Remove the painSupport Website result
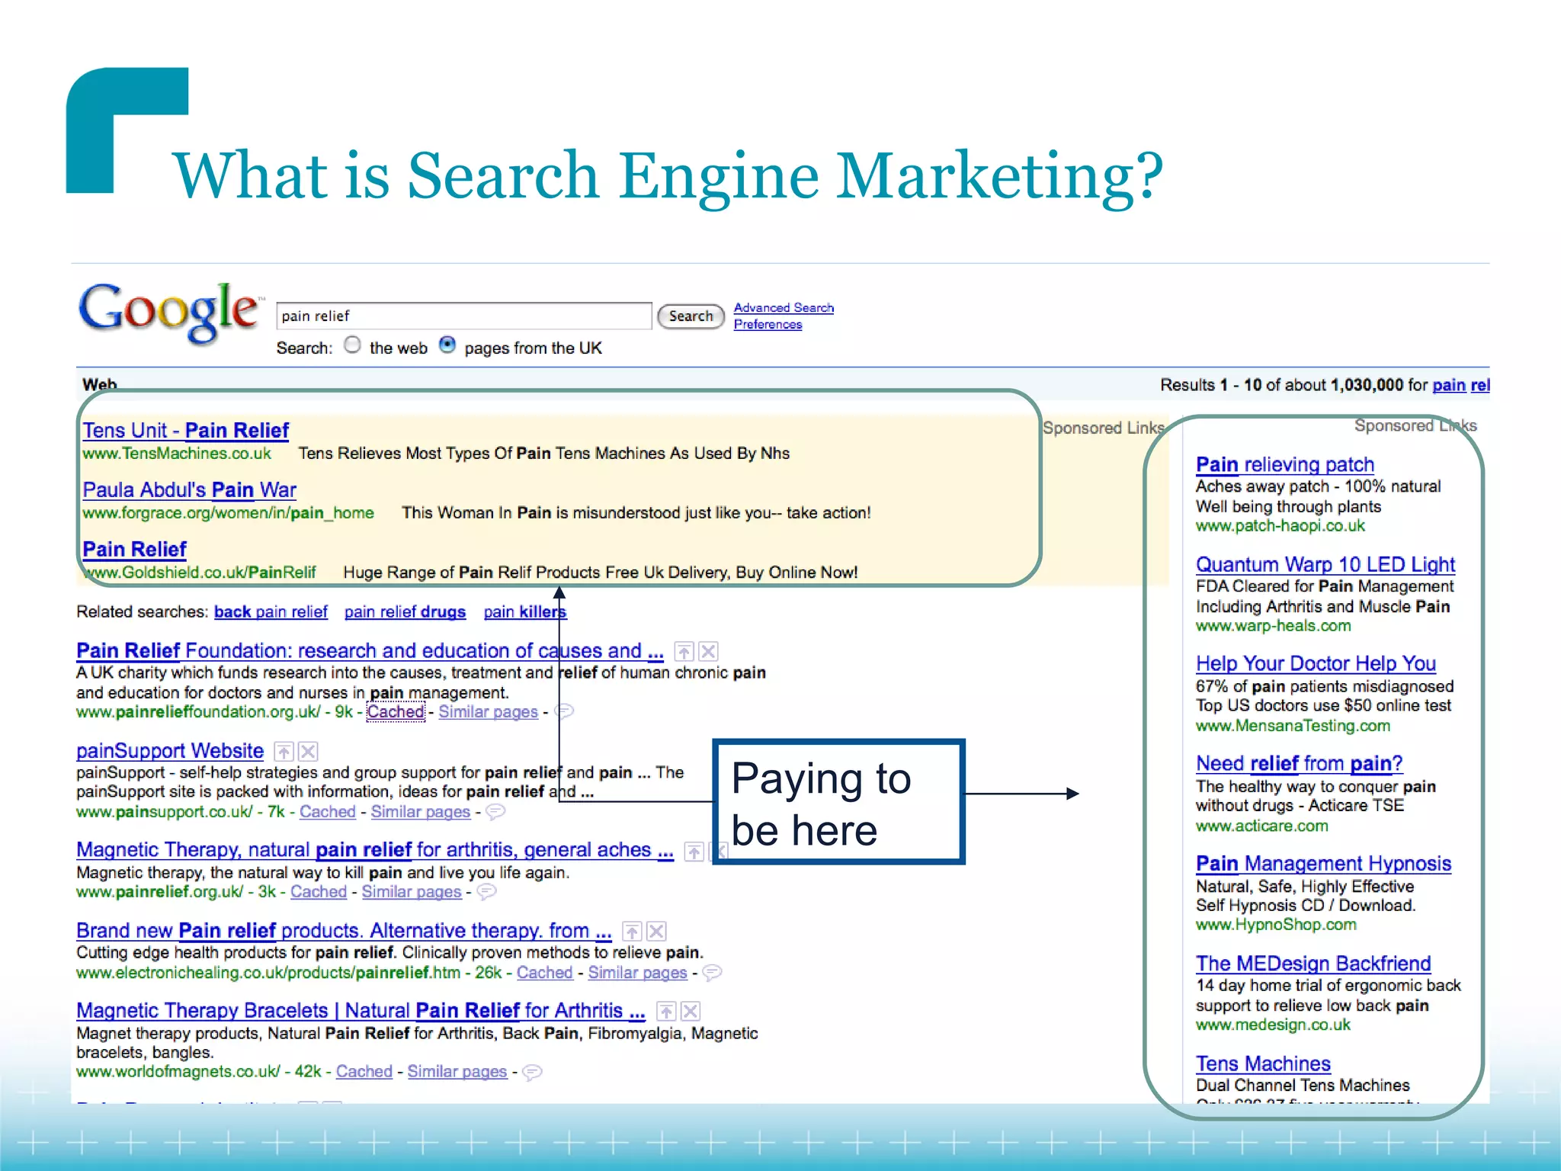Image resolution: width=1561 pixels, height=1171 pixels. (x=308, y=752)
